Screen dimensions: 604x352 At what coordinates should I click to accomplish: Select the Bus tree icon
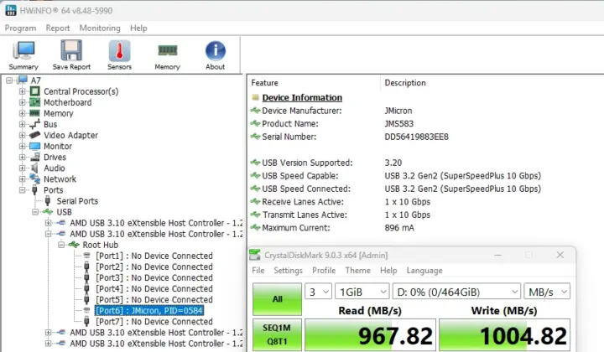(34, 124)
